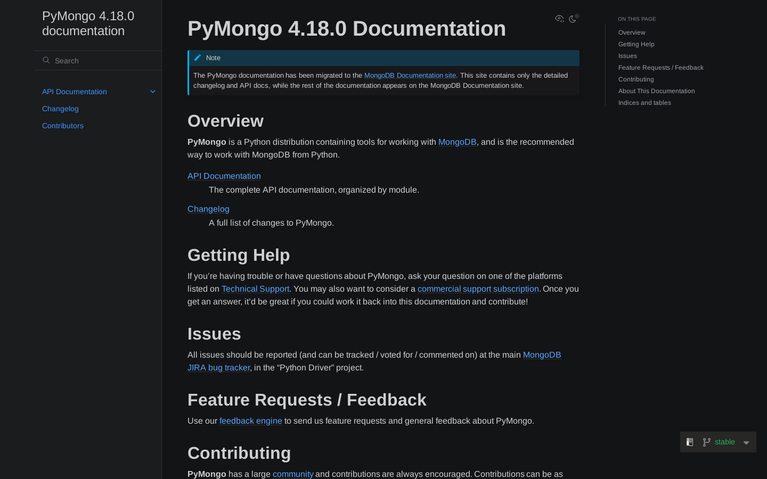This screenshot has width=767, height=479.
Task: Open Changelog in the sidebar
Action: (x=60, y=109)
